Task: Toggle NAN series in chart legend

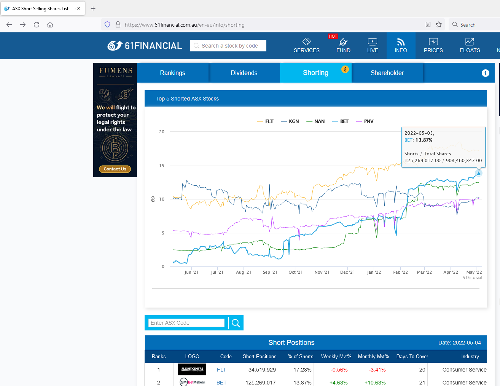Action: (315, 121)
